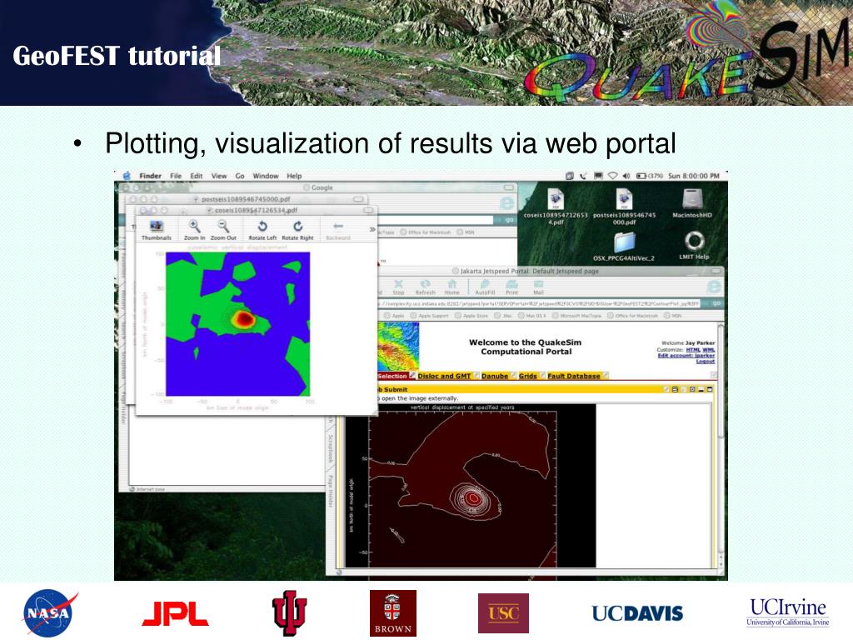Open the Mac OS X favorites bookmark

click(533, 316)
